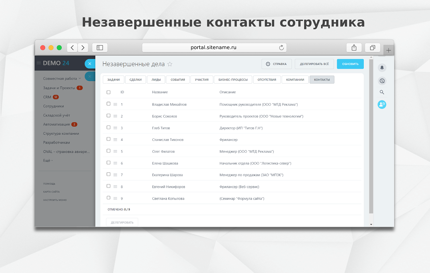Open row menu for Борис Соколов
Image resolution: width=430 pixels, height=273 pixels.
pos(115,116)
